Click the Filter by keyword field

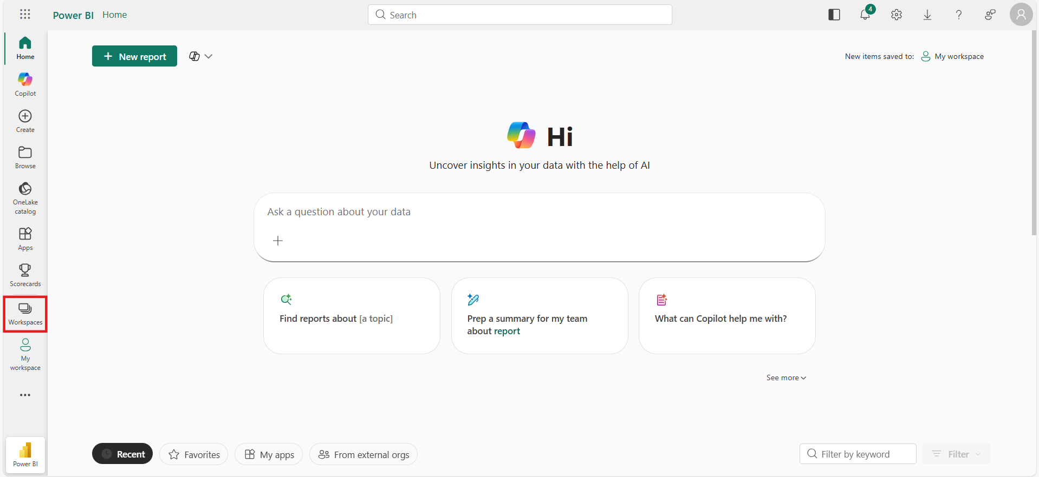(x=858, y=454)
